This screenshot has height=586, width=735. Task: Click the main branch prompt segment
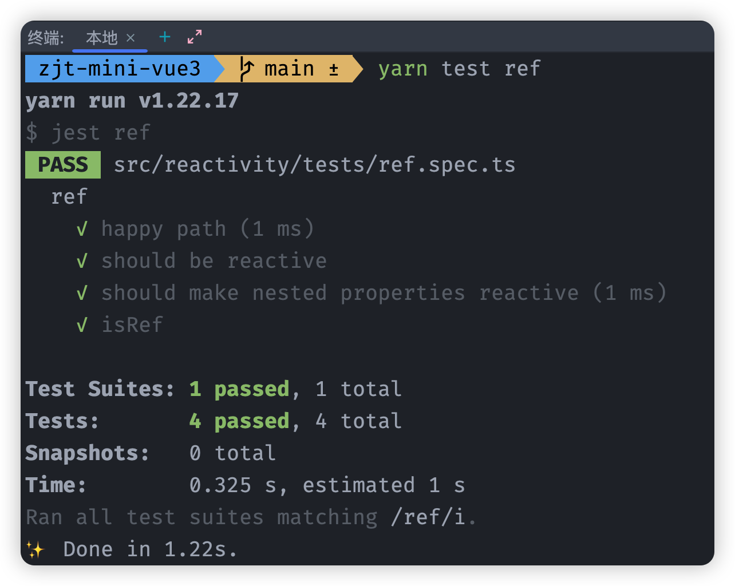[x=289, y=69]
